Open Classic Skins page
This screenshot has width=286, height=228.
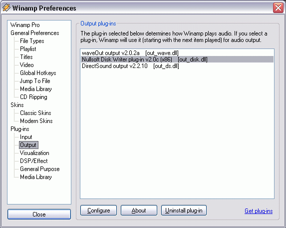(35, 113)
